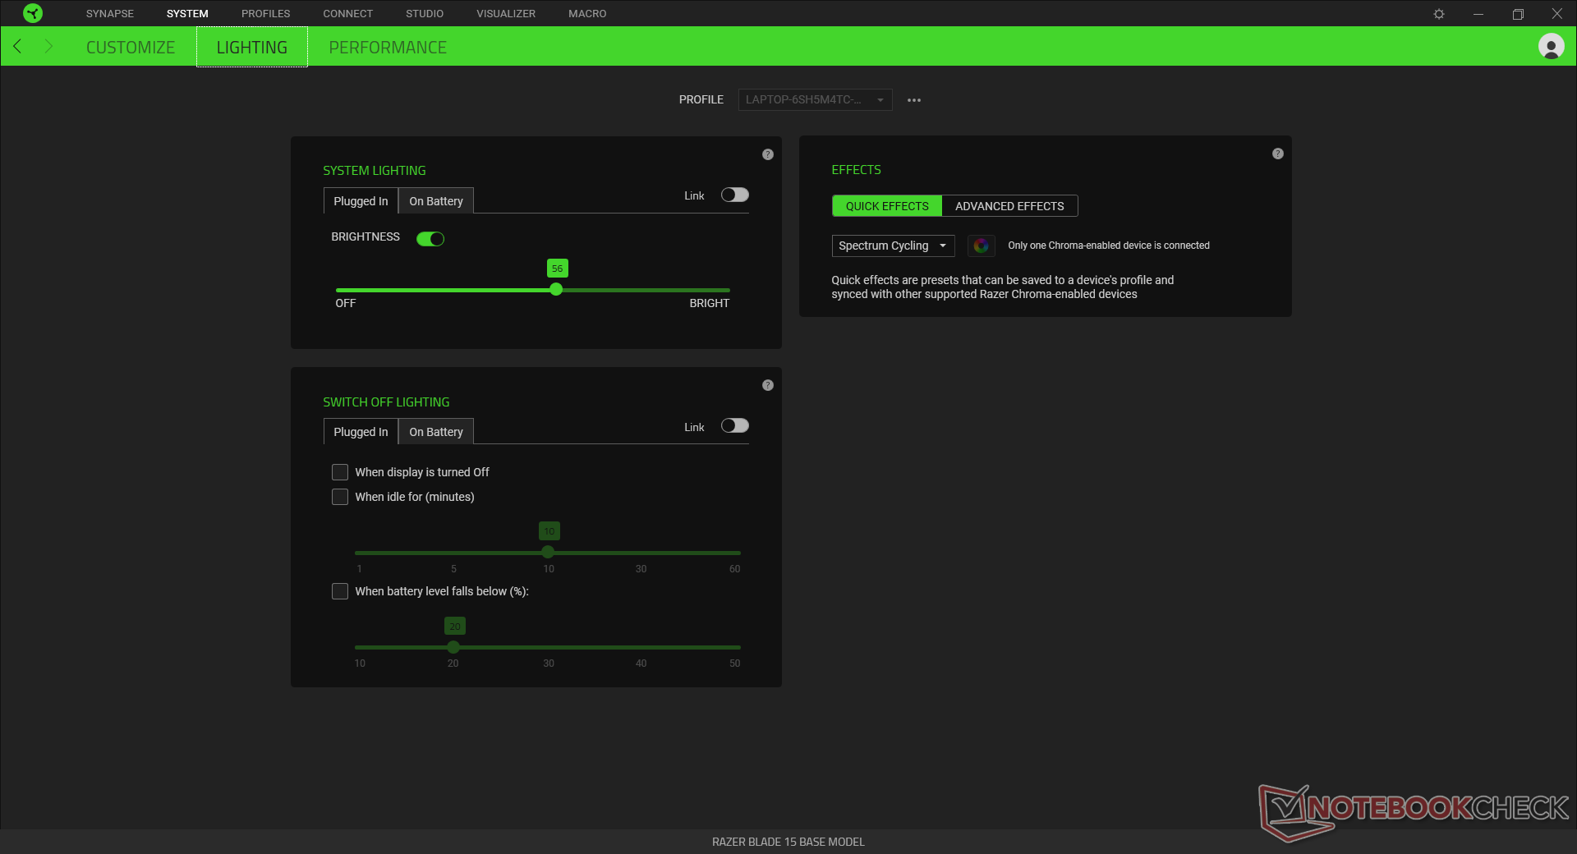Switch to the PERFORMANCE tab

[x=388, y=48]
